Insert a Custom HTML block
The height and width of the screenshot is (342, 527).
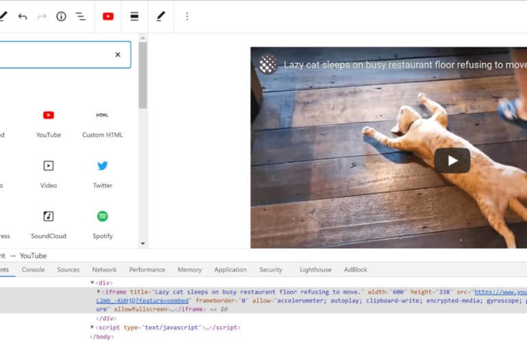(103, 124)
